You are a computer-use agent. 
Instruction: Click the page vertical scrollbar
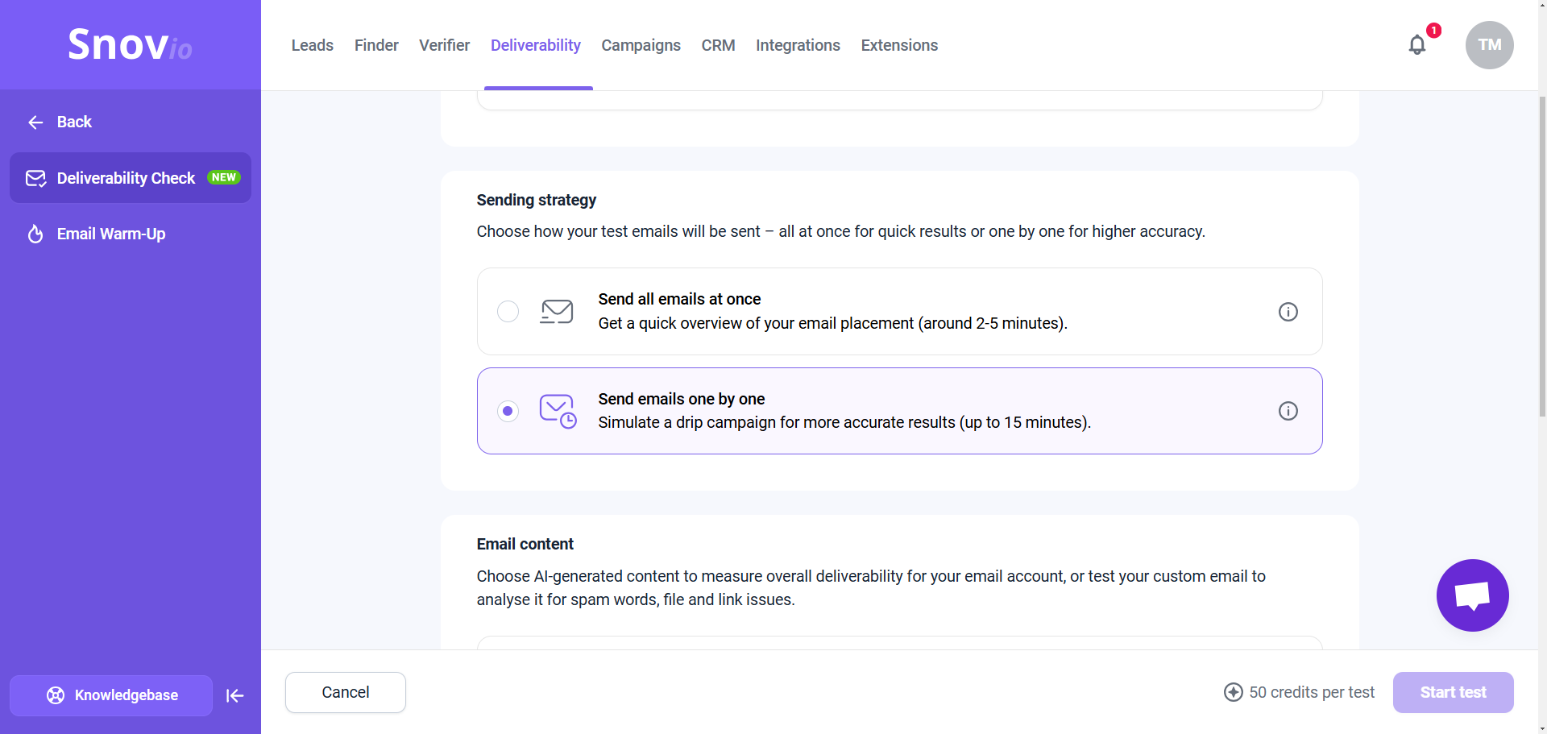tap(1542, 256)
